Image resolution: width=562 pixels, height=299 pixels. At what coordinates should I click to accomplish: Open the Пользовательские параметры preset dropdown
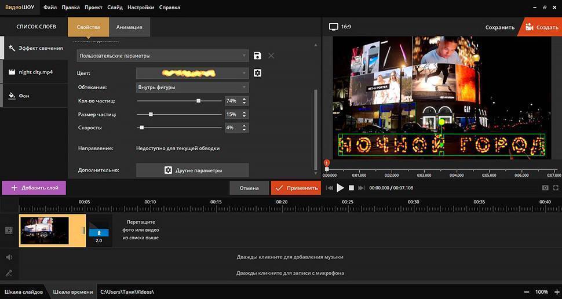pos(163,56)
